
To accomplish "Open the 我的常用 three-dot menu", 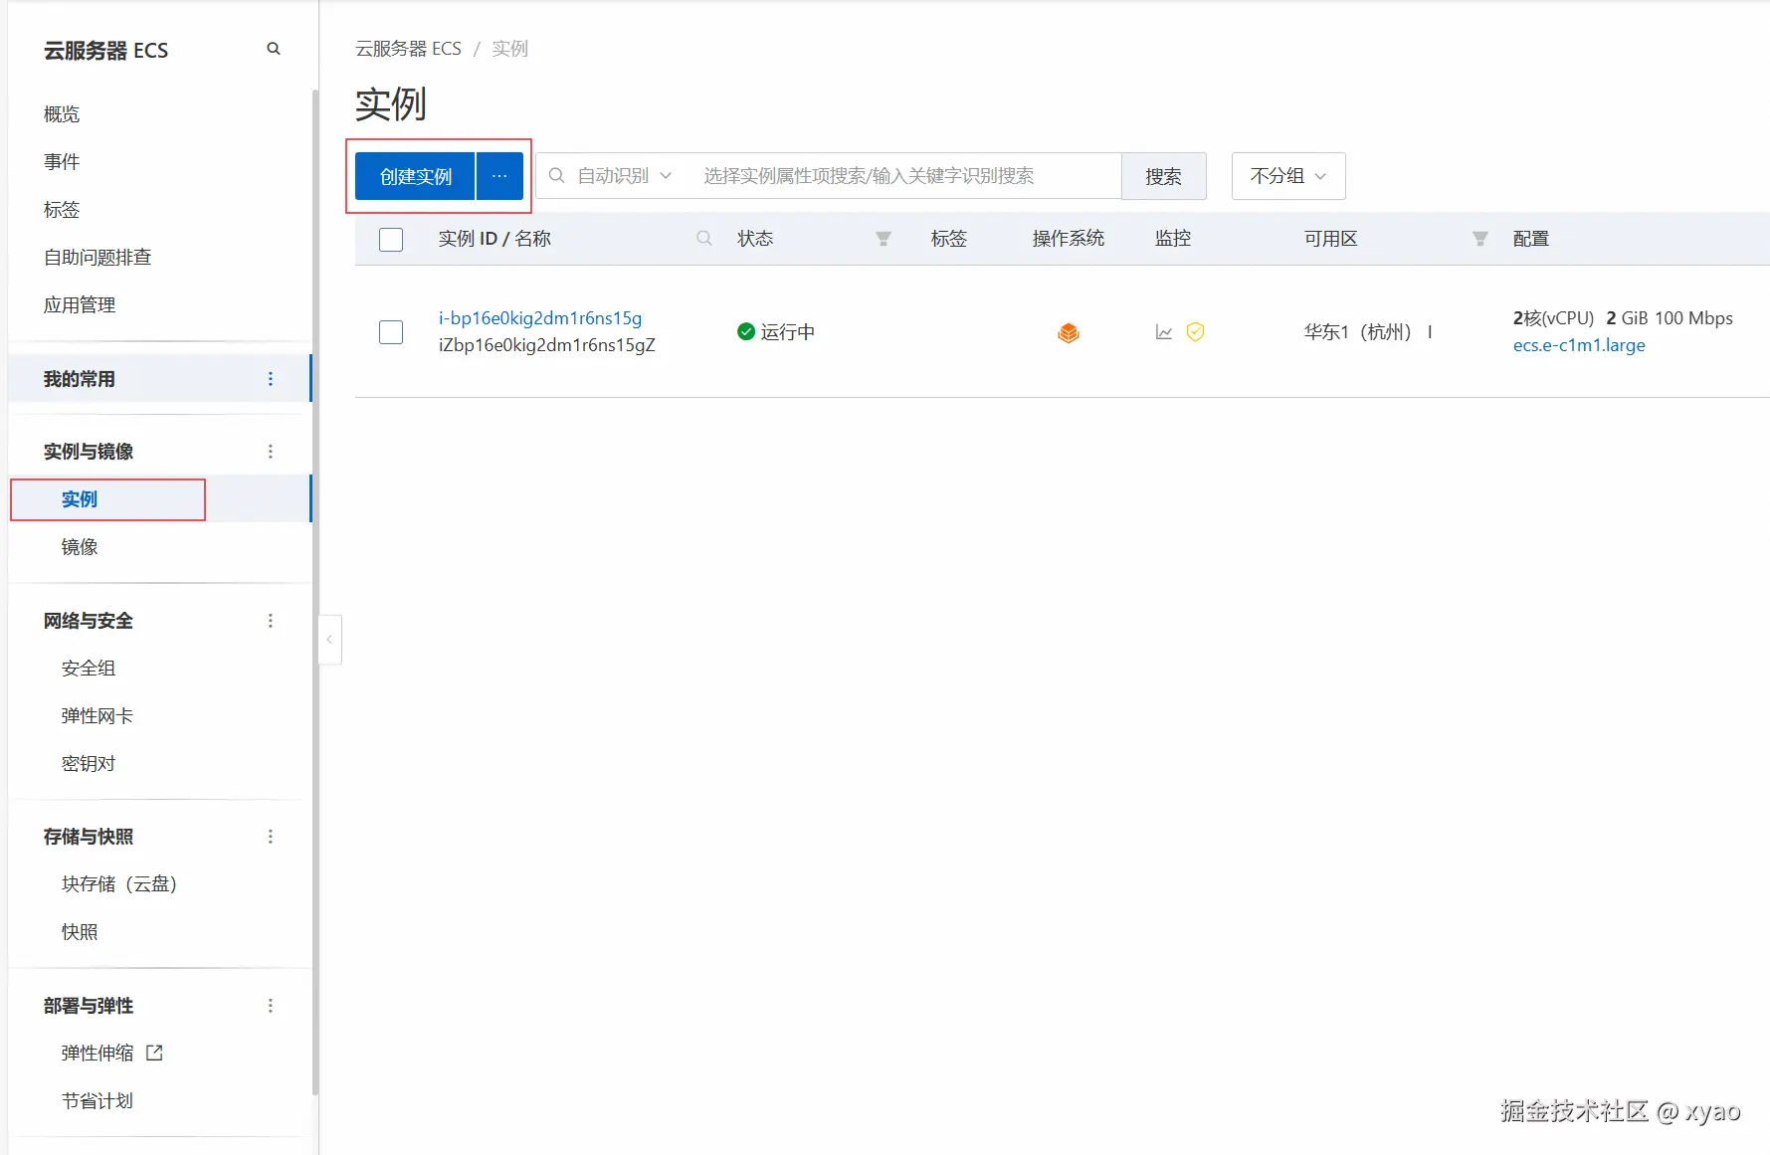I will pyautogui.click(x=271, y=379).
